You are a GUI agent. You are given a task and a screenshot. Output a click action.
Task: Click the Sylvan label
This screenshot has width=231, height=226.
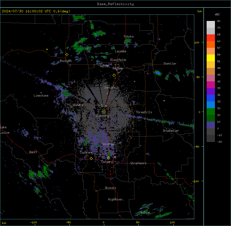point(105,66)
